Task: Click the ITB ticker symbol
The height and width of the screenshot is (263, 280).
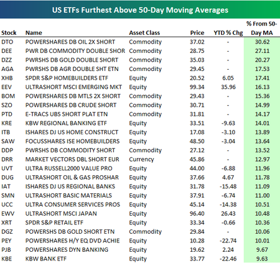Action: [6, 132]
